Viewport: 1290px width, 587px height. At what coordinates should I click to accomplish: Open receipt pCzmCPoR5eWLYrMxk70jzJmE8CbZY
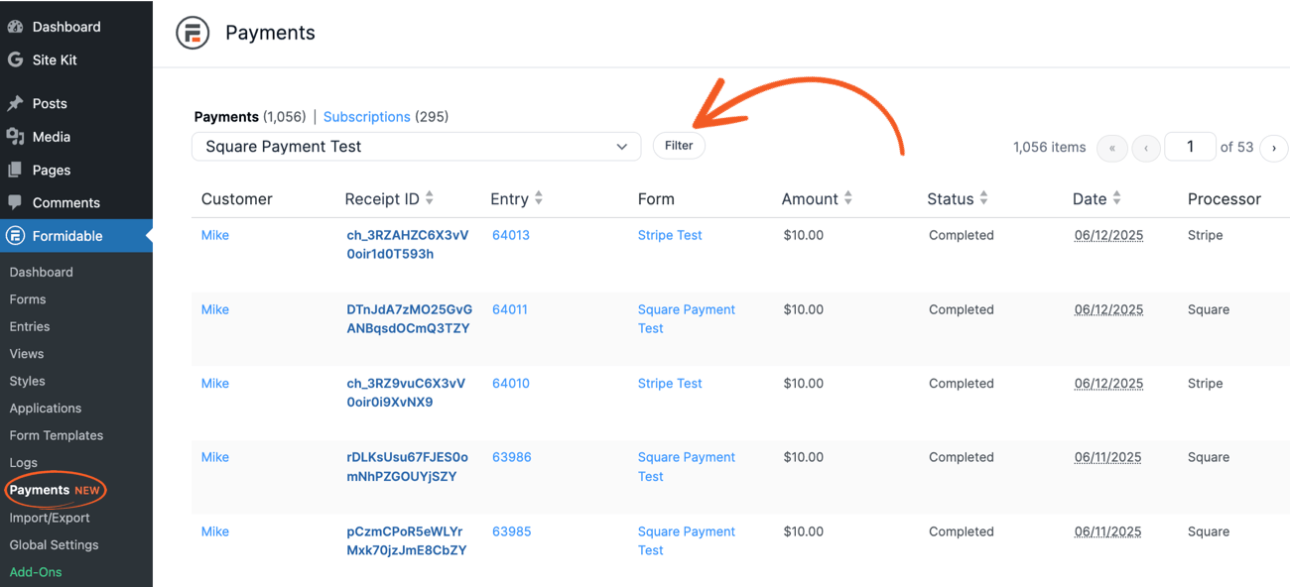coord(407,541)
